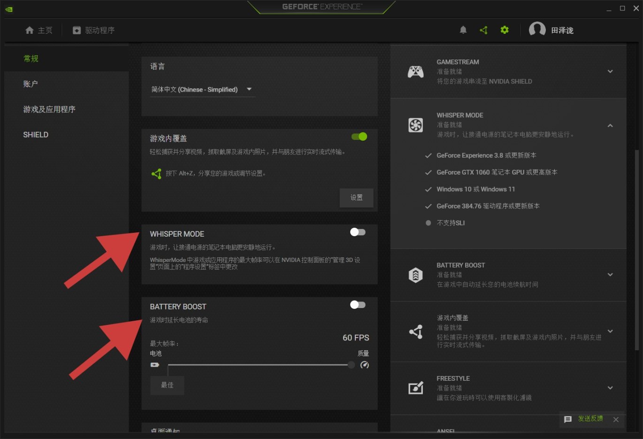Image resolution: width=643 pixels, height=439 pixels.
Task: Click the username 田泽泷
Action: pos(562,31)
